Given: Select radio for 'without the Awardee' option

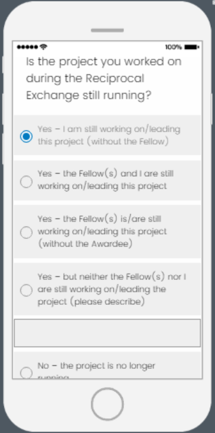Looking at the screenshot, I should click(x=26, y=233).
